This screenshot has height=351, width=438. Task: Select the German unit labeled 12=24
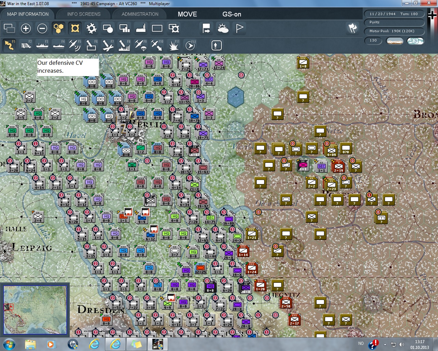(219, 63)
